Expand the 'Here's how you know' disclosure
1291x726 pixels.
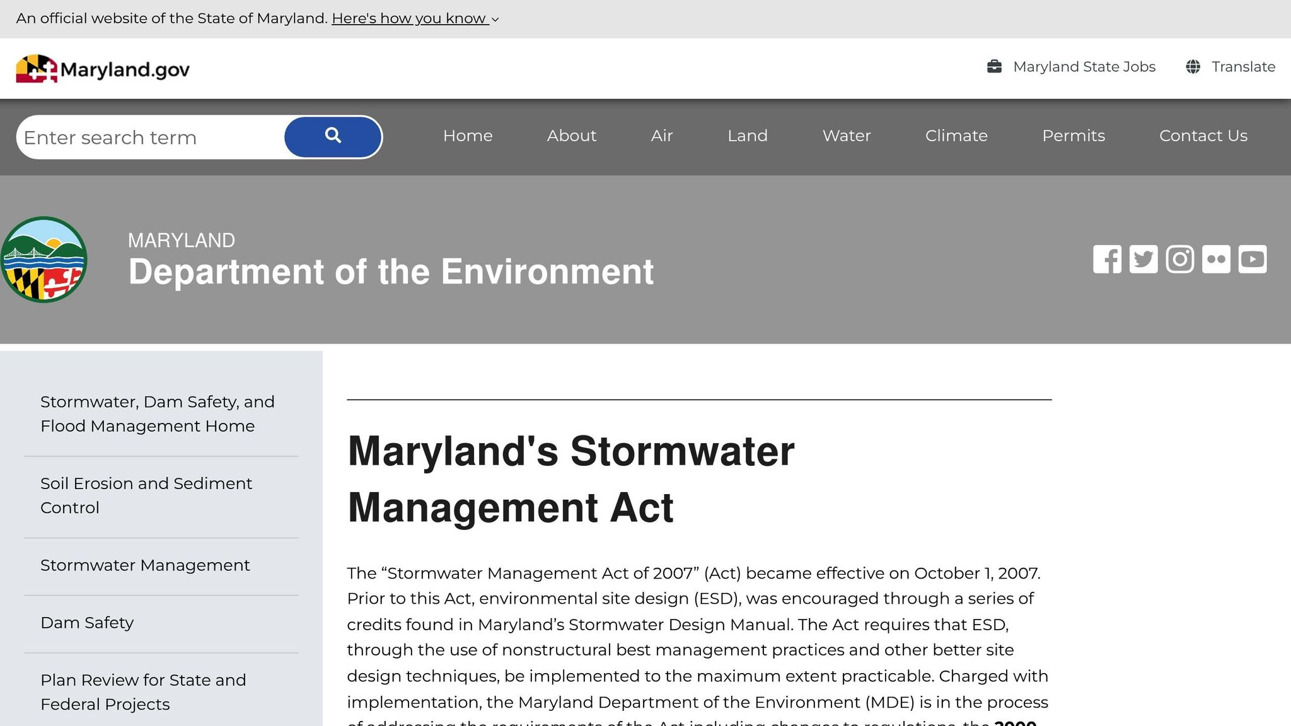coord(410,18)
